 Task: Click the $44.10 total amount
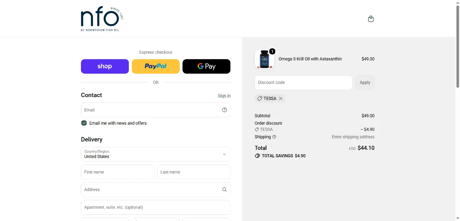[x=366, y=148]
